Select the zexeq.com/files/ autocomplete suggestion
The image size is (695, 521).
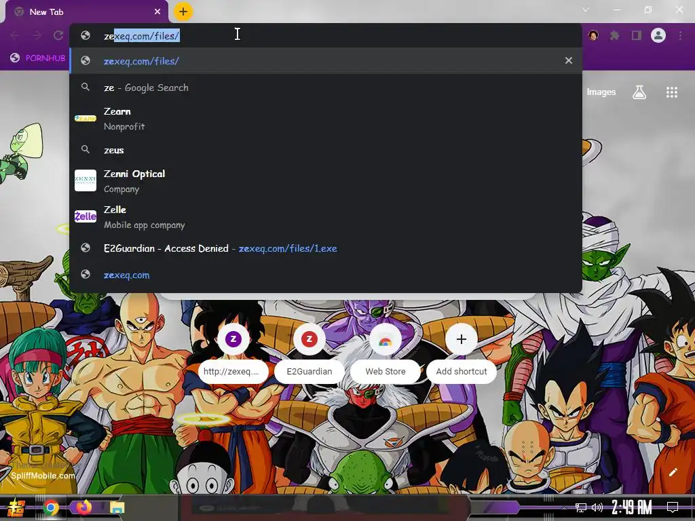pyautogui.click(x=325, y=60)
